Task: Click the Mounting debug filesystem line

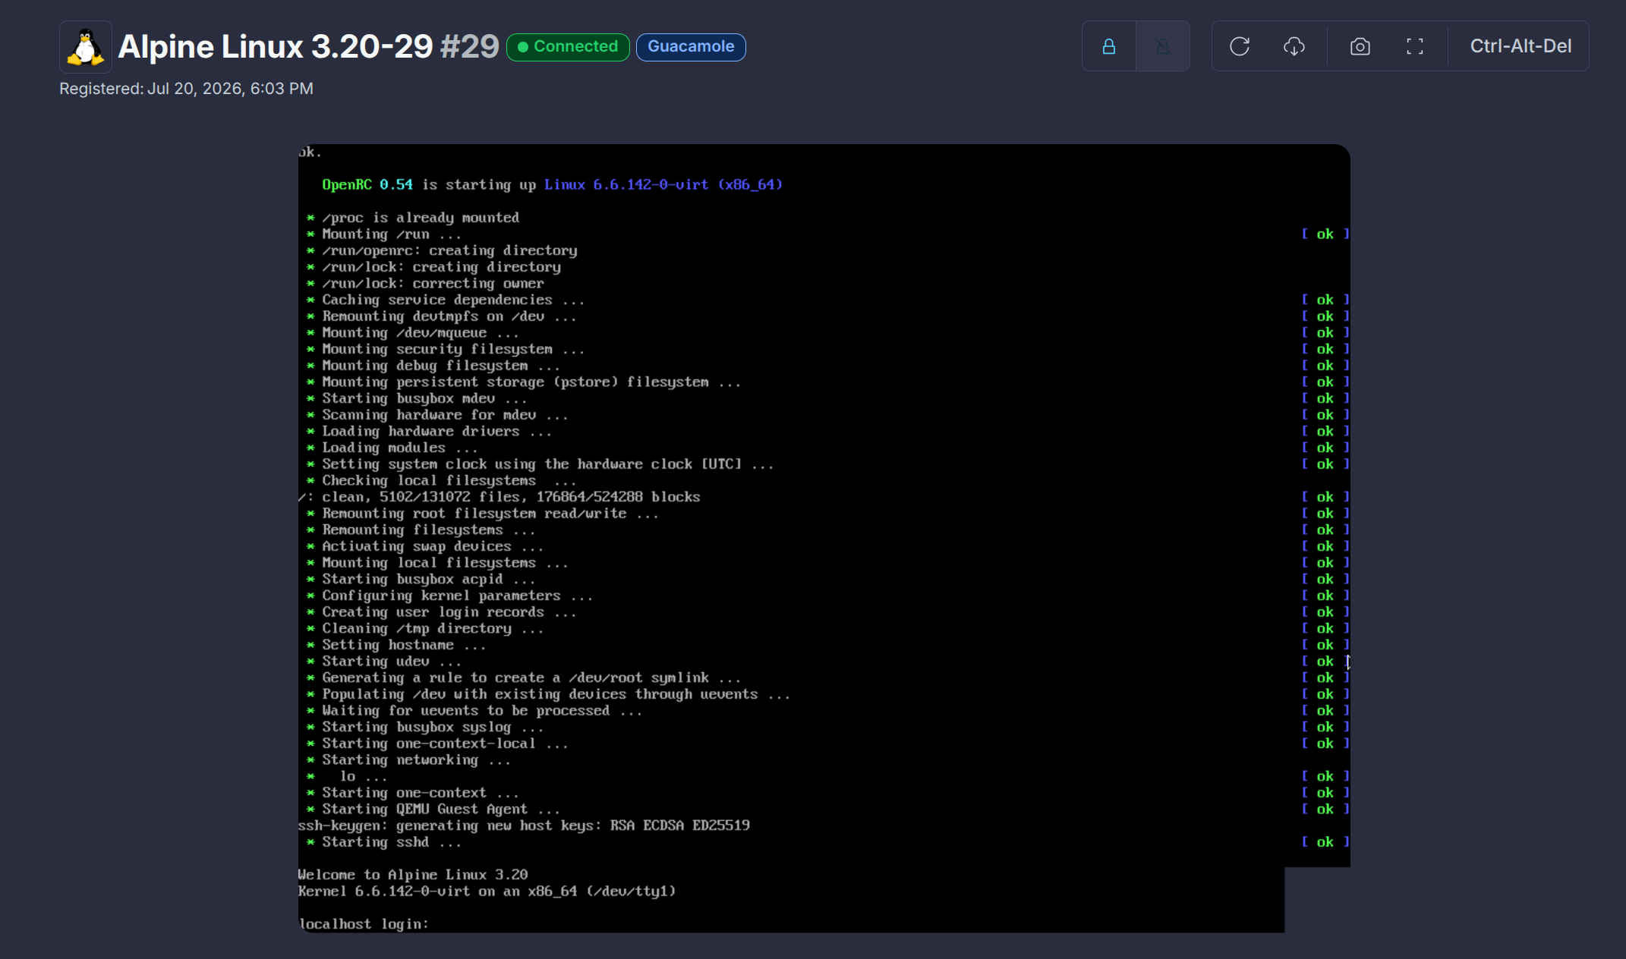Action: tap(433, 366)
